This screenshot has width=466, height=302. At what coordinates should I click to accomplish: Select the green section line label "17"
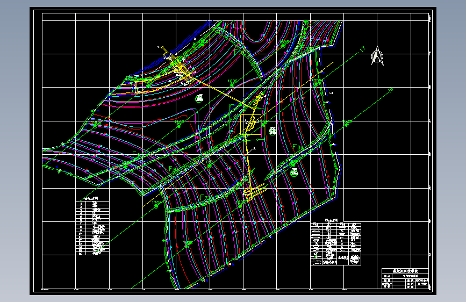click(x=362, y=49)
